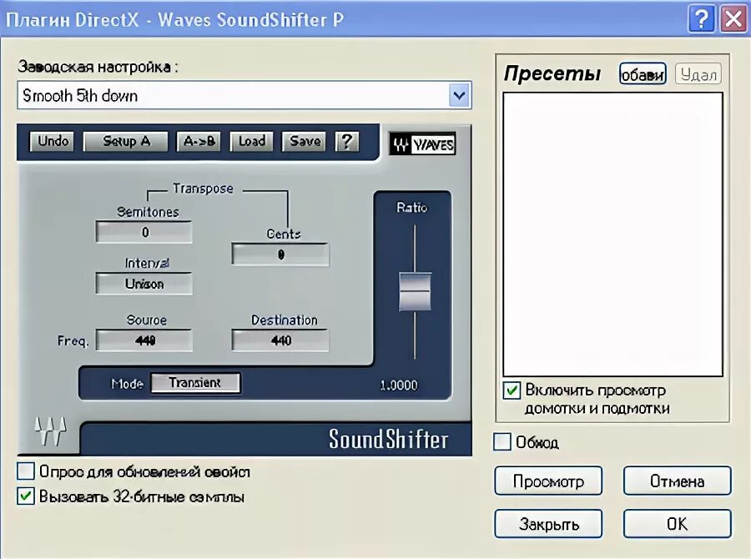Screen dimensions: 751x559
Task: Click the Waves emblem beside SoundShifter
Action: (x=50, y=431)
